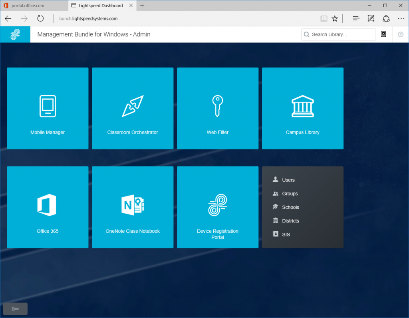Go forward in the browser
The width and height of the screenshot is (409, 318).
click(x=24, y=18)
